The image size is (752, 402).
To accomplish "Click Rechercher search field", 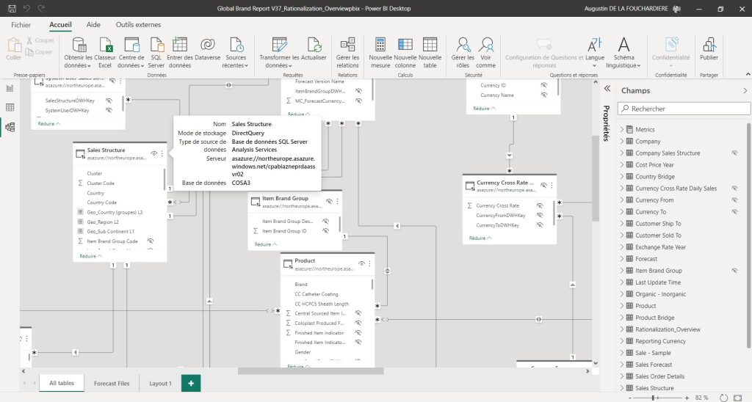I will [684, 109].
